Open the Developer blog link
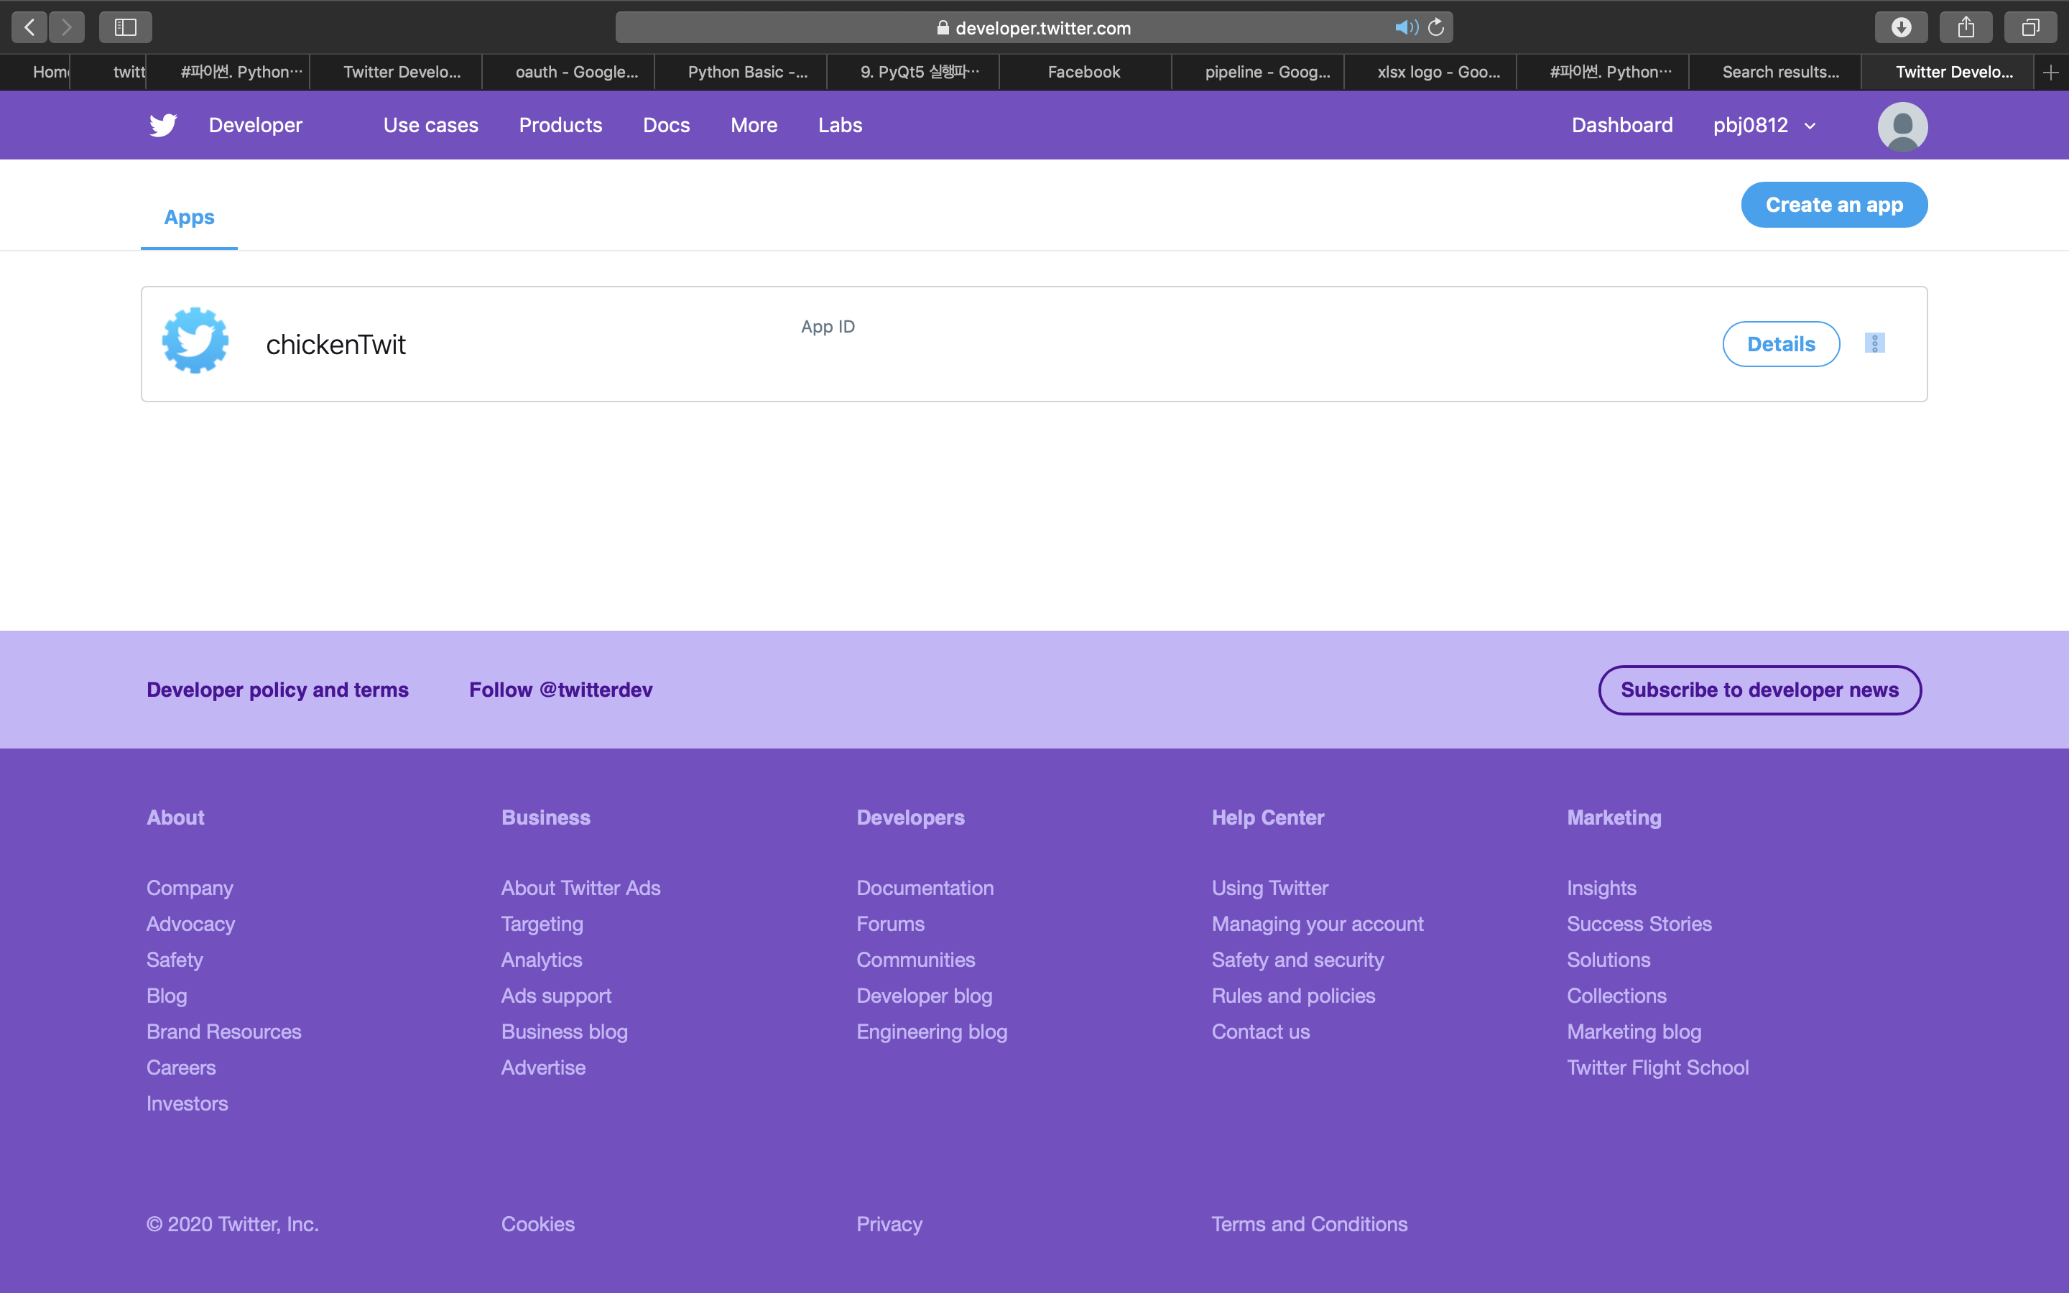 [x=924, y=996]
